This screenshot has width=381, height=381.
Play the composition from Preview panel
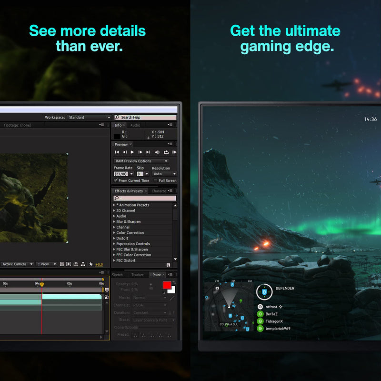coord(132,152)
